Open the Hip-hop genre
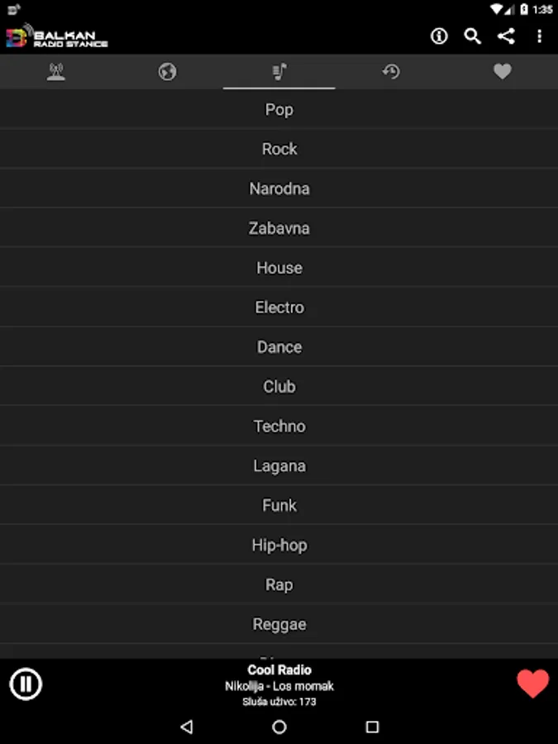The height and width of the screenshot is (744, 558). point(279,546)
